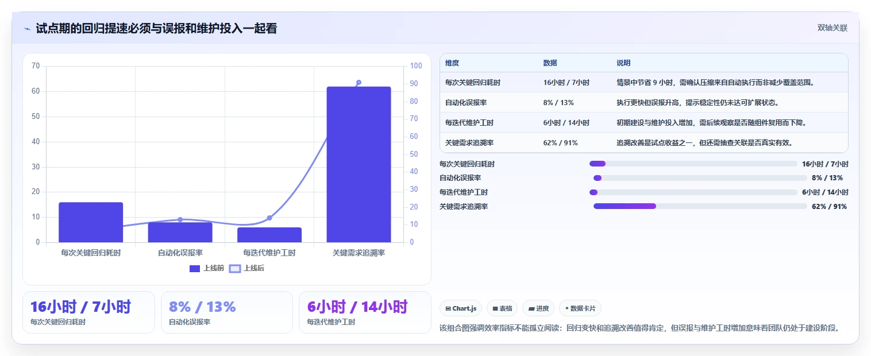Viewport: 871px width, 356px height.
Task: Click the note starting 情景中节省 9 小时
Action: (x=716, y=83)
